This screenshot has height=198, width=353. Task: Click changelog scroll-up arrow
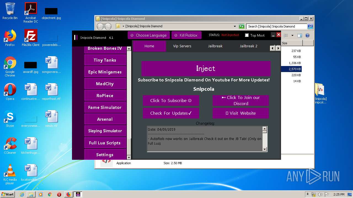coord(265,129)
